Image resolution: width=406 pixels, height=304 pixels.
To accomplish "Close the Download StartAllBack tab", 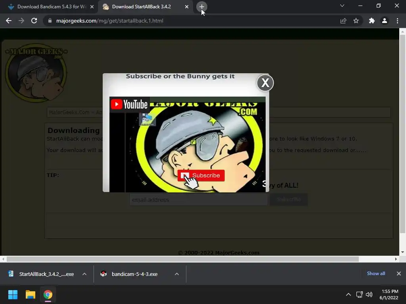I will tap(187, 7).
